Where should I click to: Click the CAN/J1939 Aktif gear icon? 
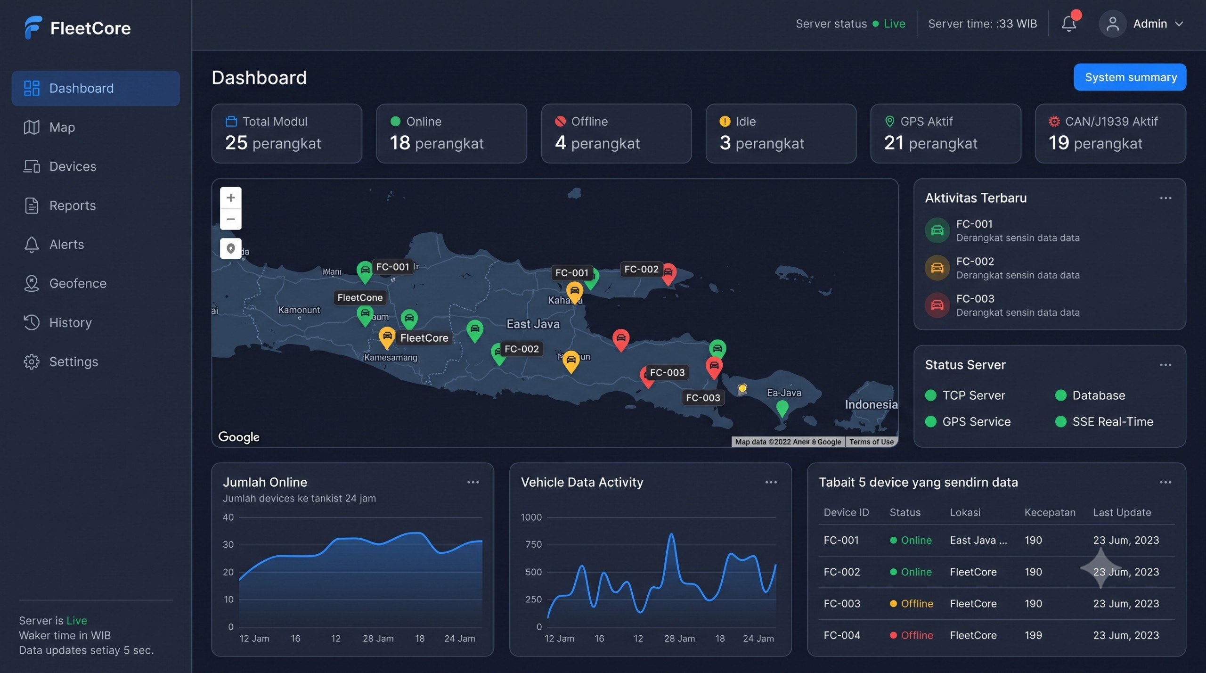[1054, 121]
